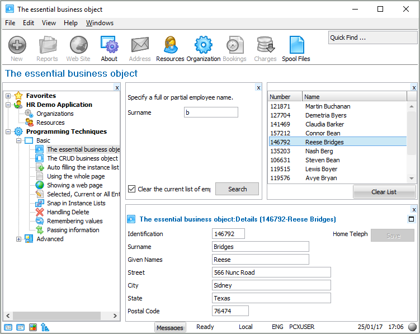Open the Edit menu
420x334 pixels.
pos(29,23)
